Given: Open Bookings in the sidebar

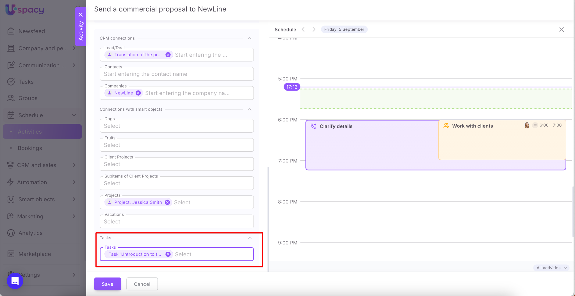Looking at the screenshot, I should (x=30, y=148).
